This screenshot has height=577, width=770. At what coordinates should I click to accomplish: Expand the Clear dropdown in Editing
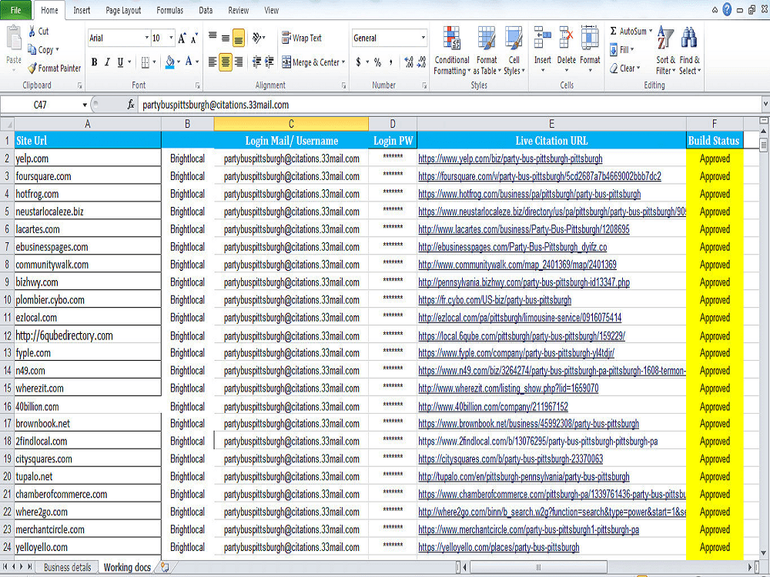(x=638, y=68)
